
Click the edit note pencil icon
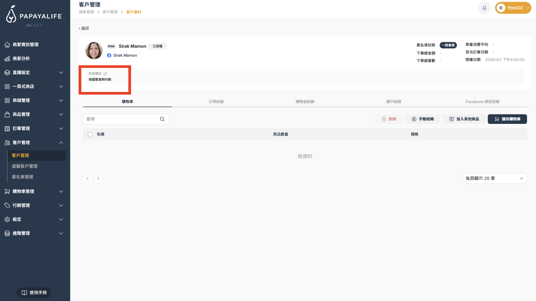tap(105, 74)
